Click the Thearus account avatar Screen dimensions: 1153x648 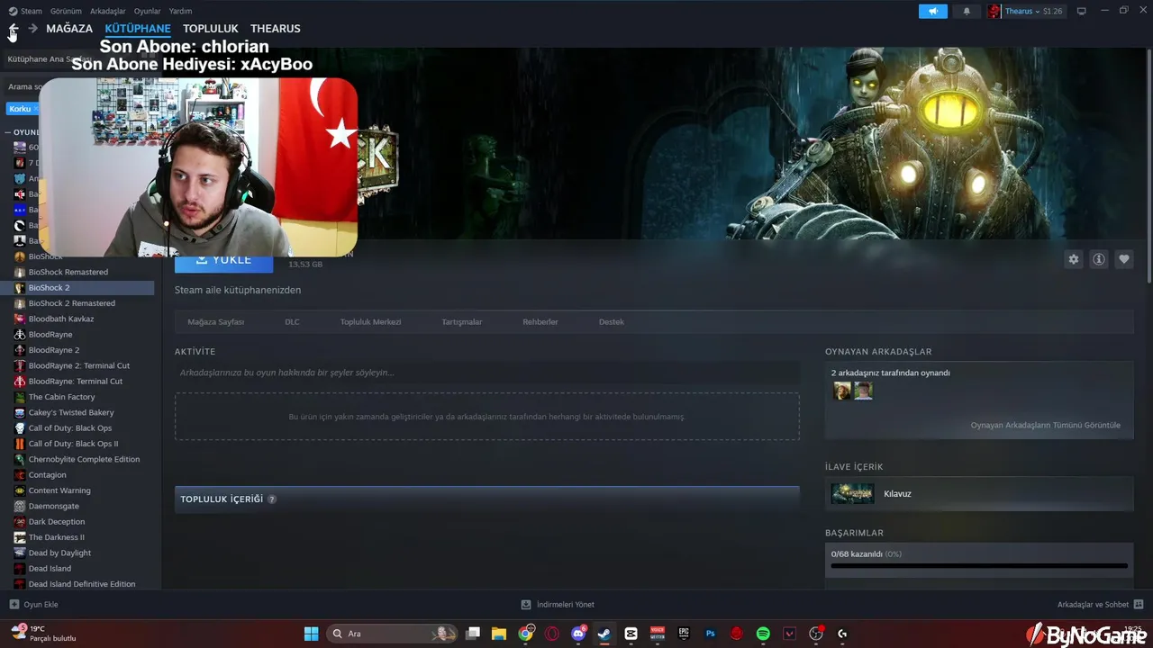point(994,11)
